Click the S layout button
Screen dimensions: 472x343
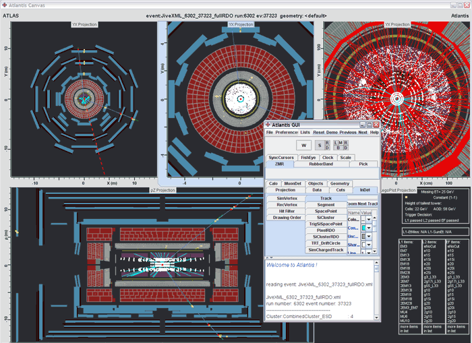(320, 145)
